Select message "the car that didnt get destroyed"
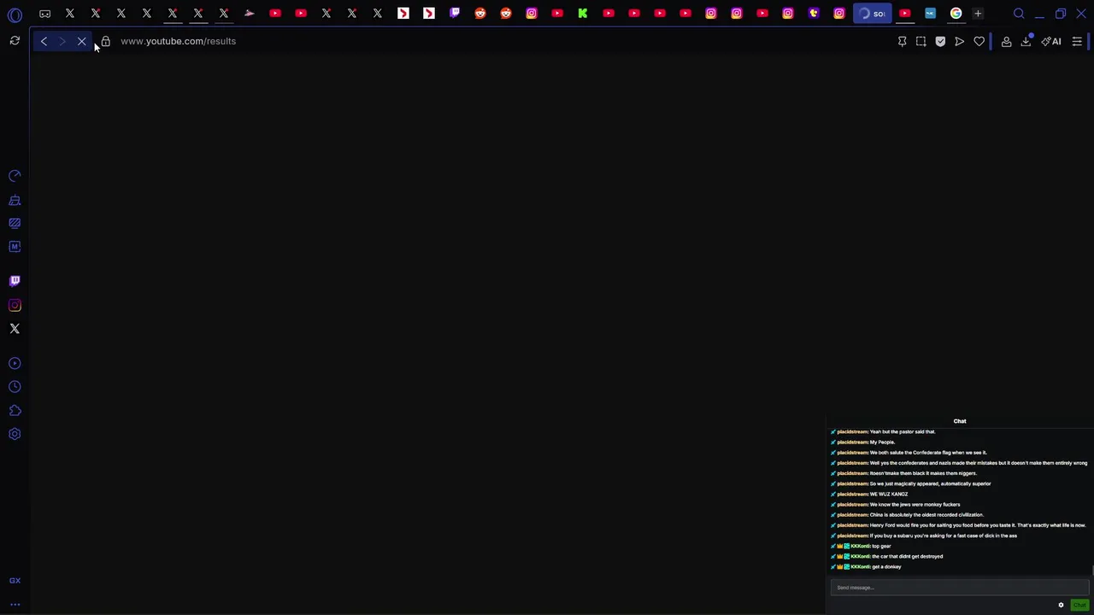 pos(907,556)
